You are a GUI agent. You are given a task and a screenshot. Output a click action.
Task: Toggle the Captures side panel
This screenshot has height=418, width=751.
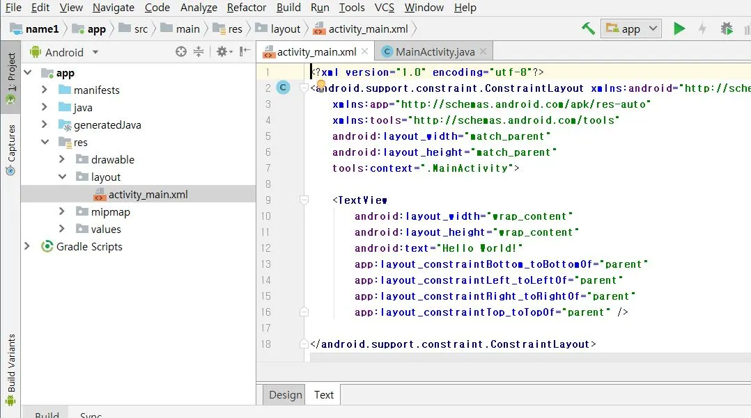10,150
